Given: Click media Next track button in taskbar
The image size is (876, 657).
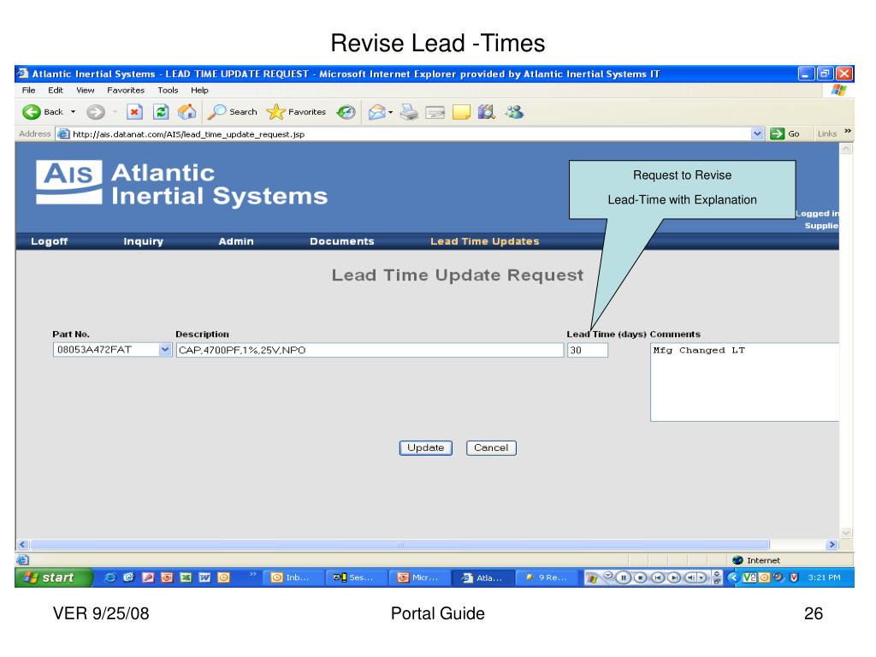Looking at the screenshot, I should 674,577.
